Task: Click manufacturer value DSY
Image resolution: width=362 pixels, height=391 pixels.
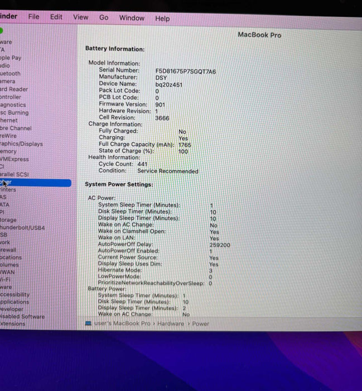Action: pos(161,78)
